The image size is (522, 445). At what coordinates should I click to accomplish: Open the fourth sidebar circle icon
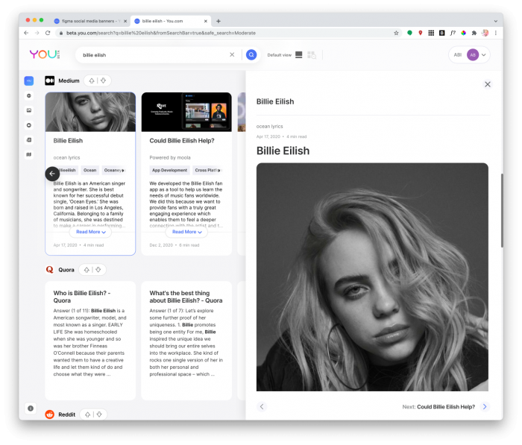(29, 125)
